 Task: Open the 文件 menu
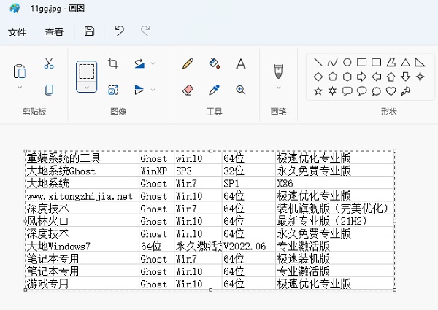tap(17, 32)
